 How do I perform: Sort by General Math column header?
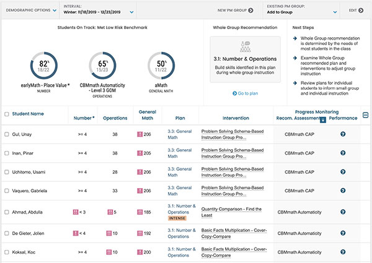pos(147,114)
